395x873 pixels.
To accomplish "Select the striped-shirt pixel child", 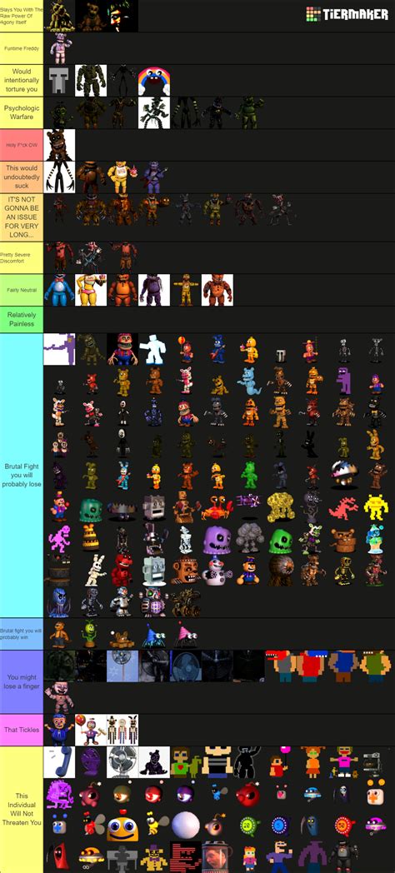I will [217, 763].
